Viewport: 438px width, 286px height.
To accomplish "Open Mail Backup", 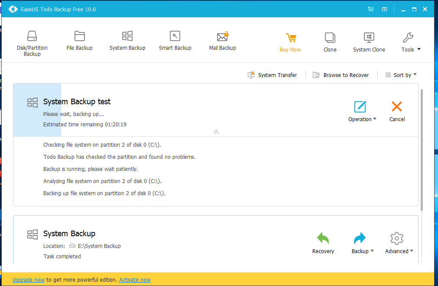I will pos(223,41).
